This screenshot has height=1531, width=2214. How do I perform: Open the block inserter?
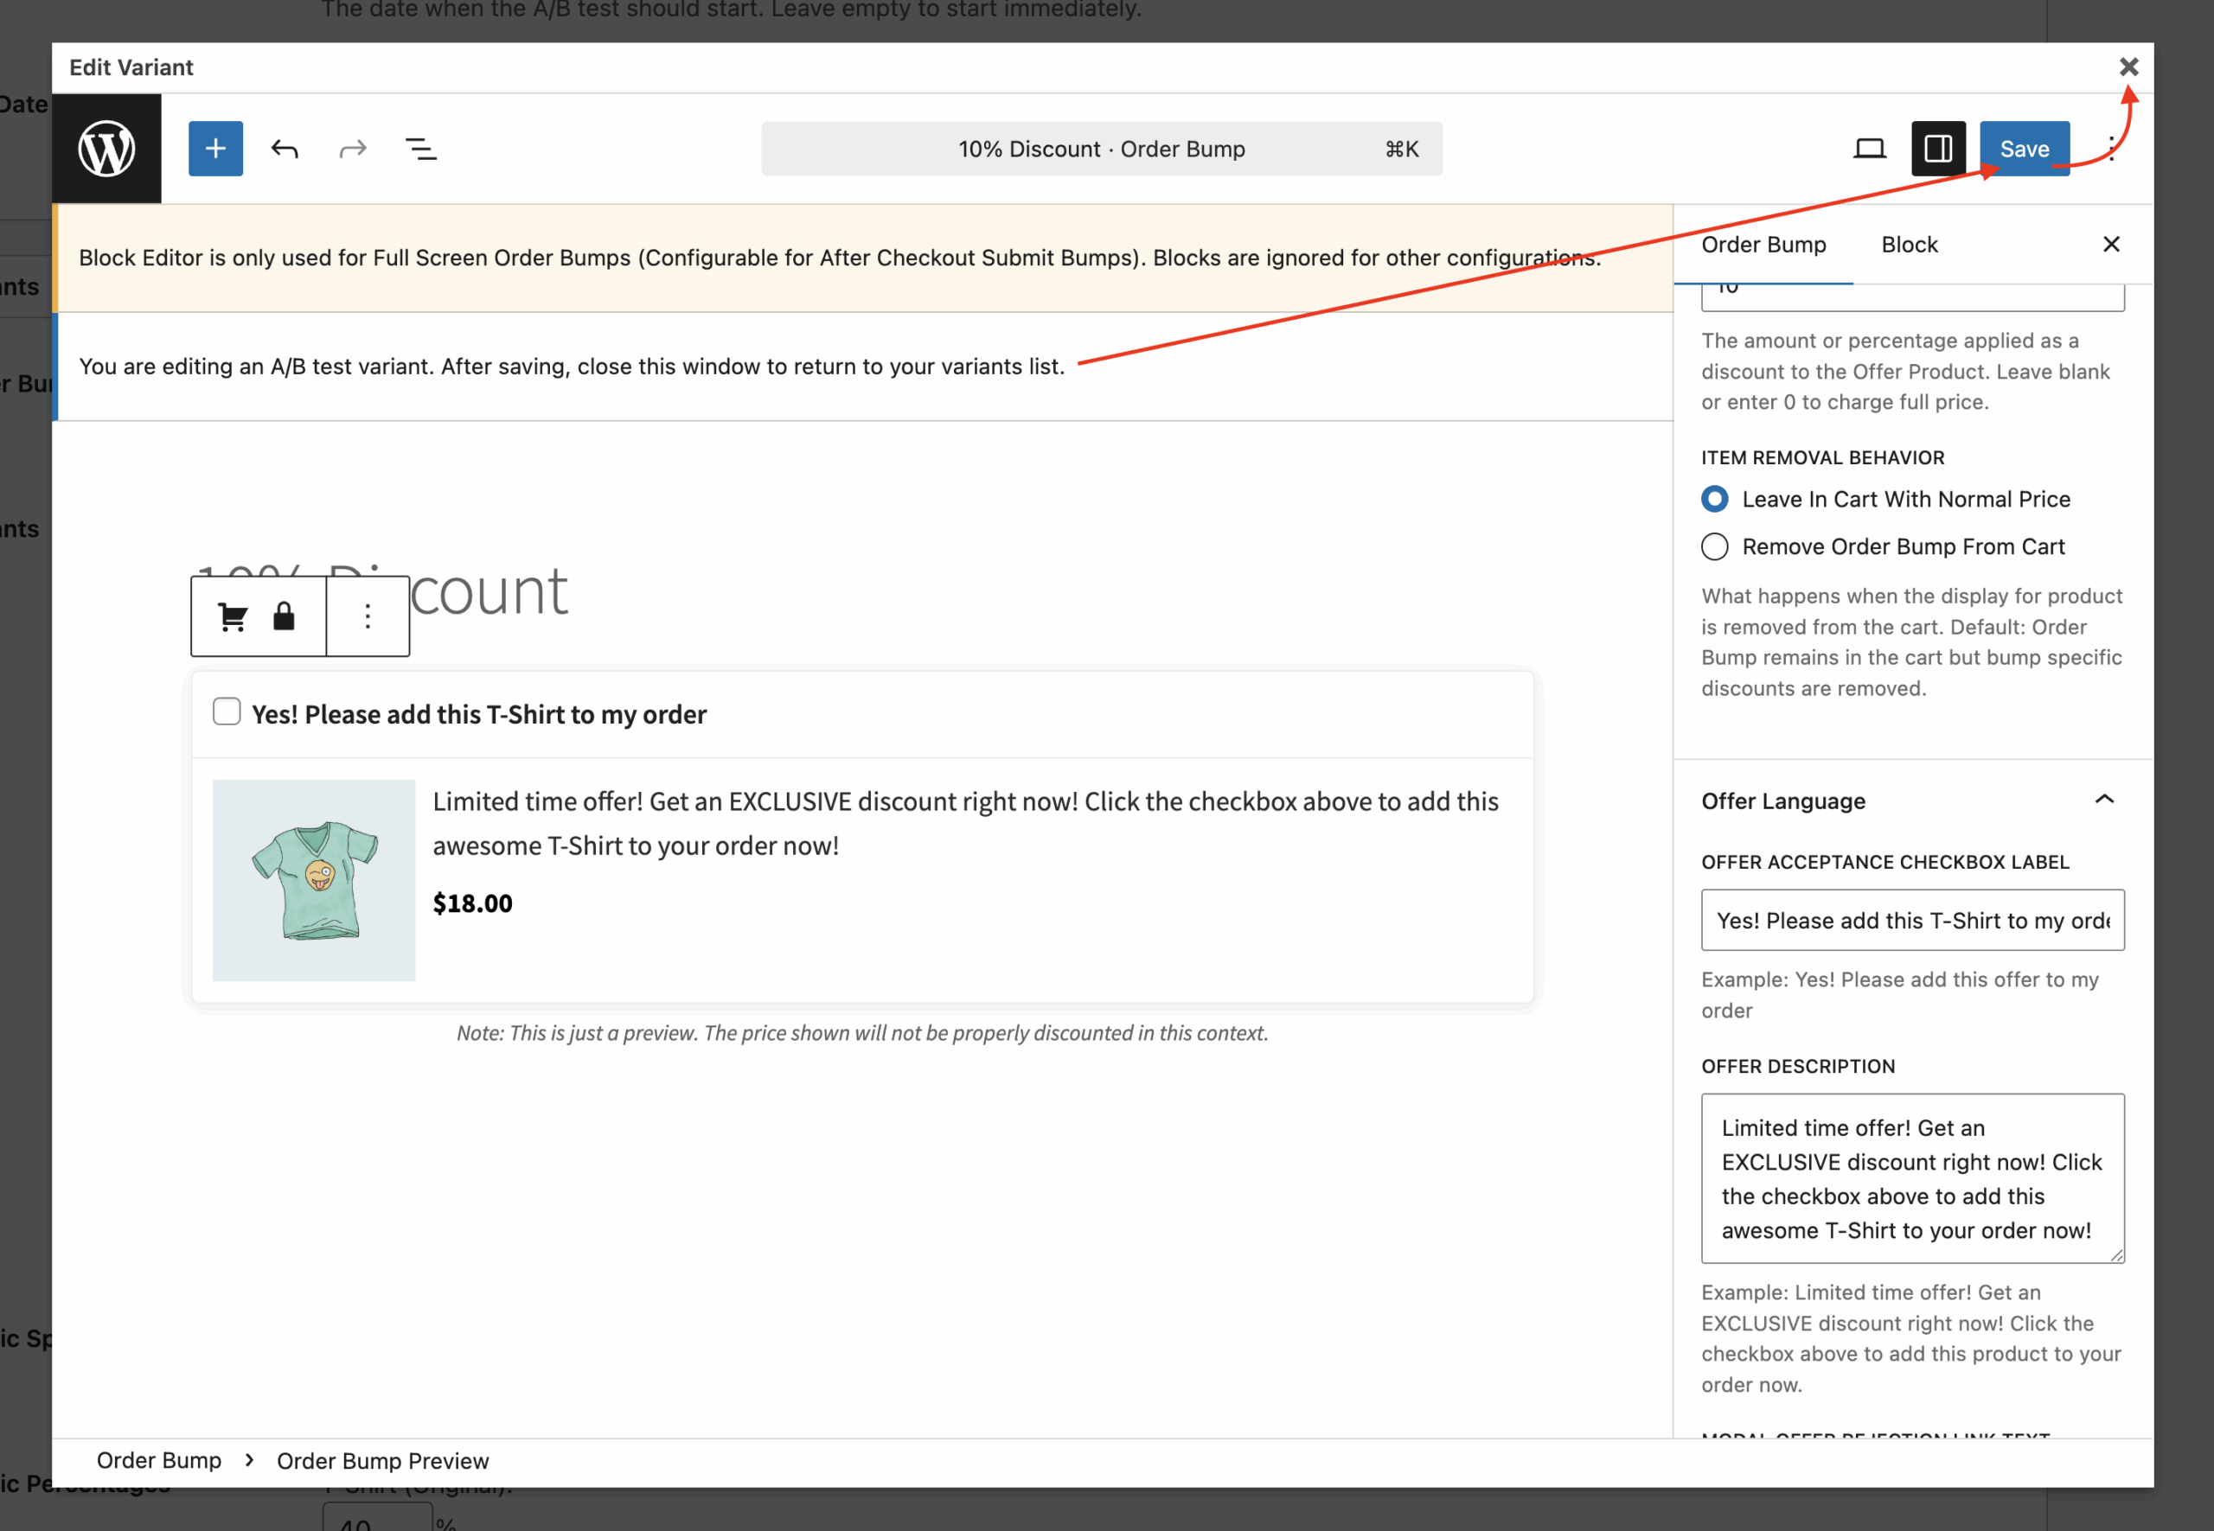pos(215,149)
